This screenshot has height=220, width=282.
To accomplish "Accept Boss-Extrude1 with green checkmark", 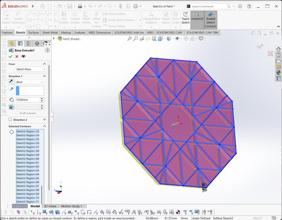I will click(x=11, y=56).
